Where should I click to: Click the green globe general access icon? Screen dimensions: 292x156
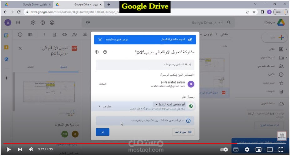191,106
